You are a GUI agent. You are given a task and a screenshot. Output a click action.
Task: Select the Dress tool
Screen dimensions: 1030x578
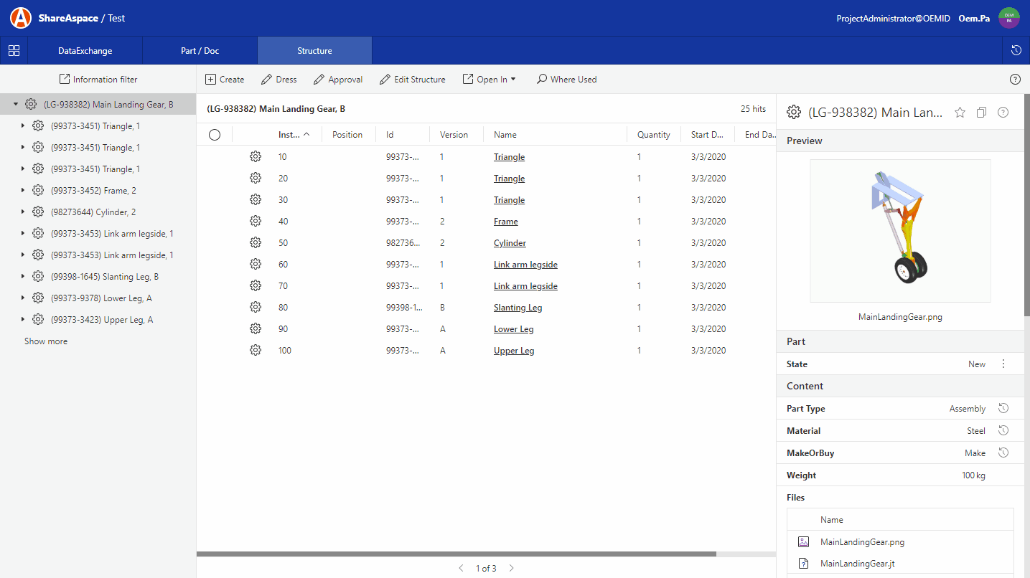[278, 79]
